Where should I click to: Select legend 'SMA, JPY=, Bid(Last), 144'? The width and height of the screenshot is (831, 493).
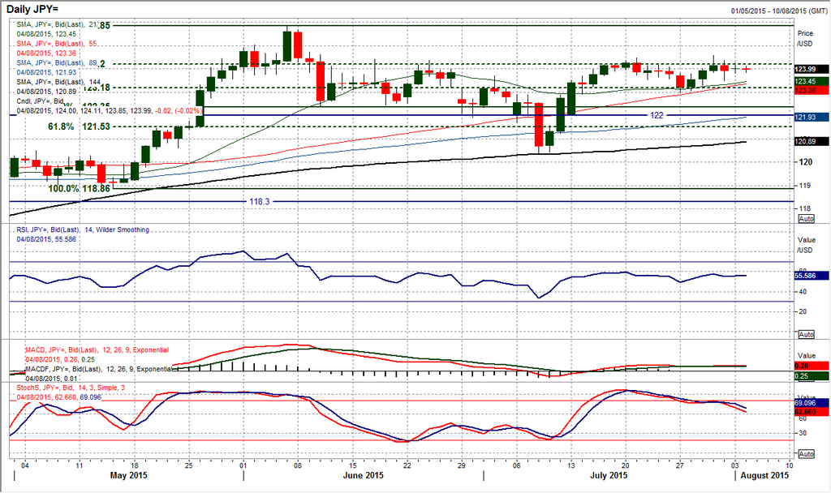58,82
